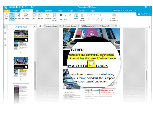Select the eraser tool
The height and width of the screenshot is (114, 153).
coord(102,19)
